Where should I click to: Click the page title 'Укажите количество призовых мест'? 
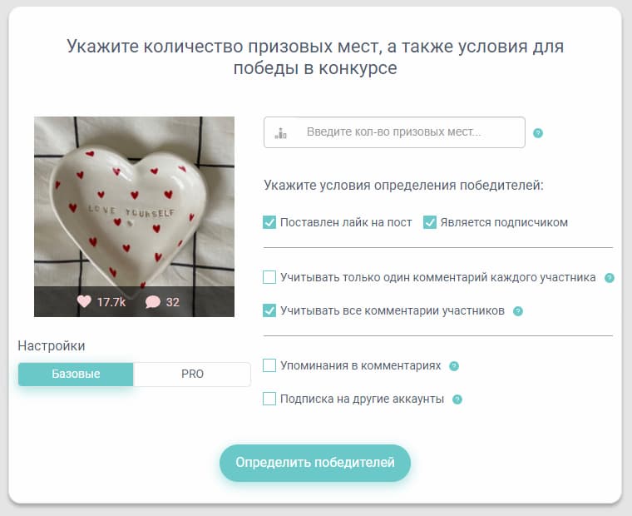[315, 57]
